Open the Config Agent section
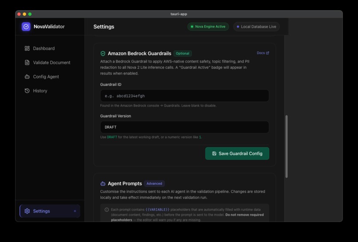Viewport: 358px width, 242px height. [50, 77]
